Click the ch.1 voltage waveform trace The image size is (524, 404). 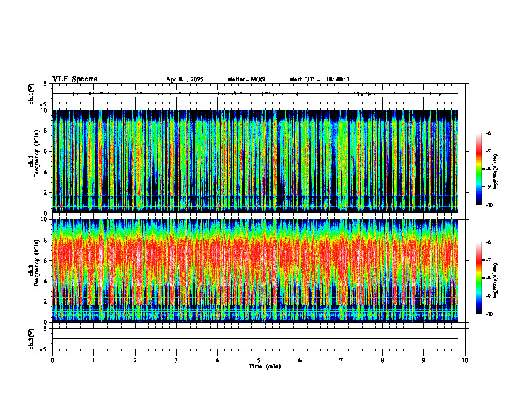255,94
